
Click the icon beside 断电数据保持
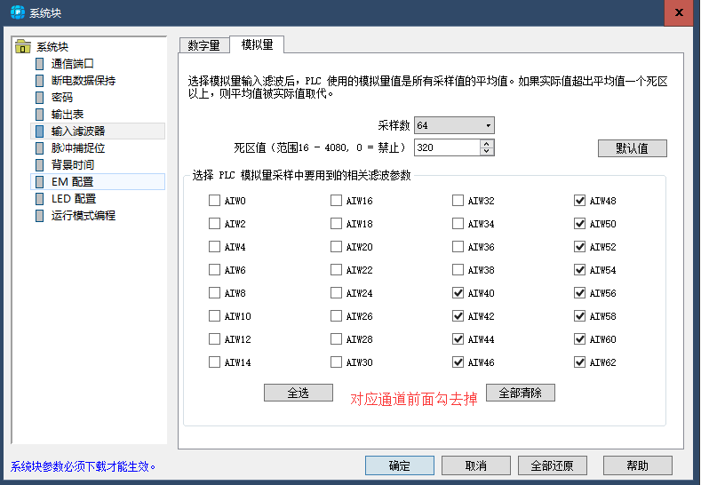[40, 81]
